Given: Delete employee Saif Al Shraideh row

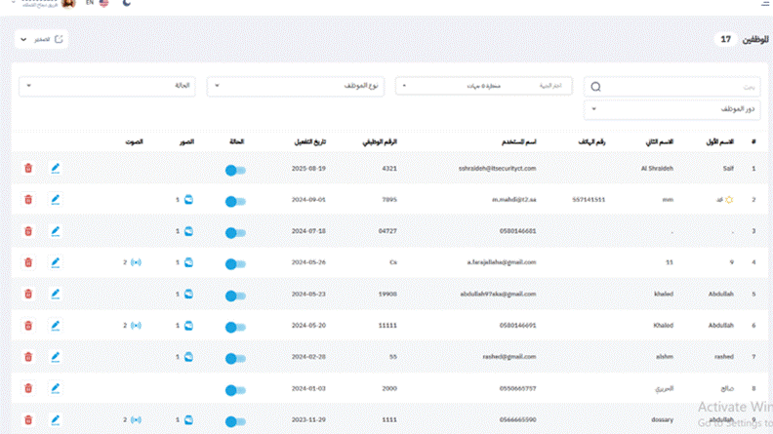Looking at the screenshot, I should [x=28, y=168].
